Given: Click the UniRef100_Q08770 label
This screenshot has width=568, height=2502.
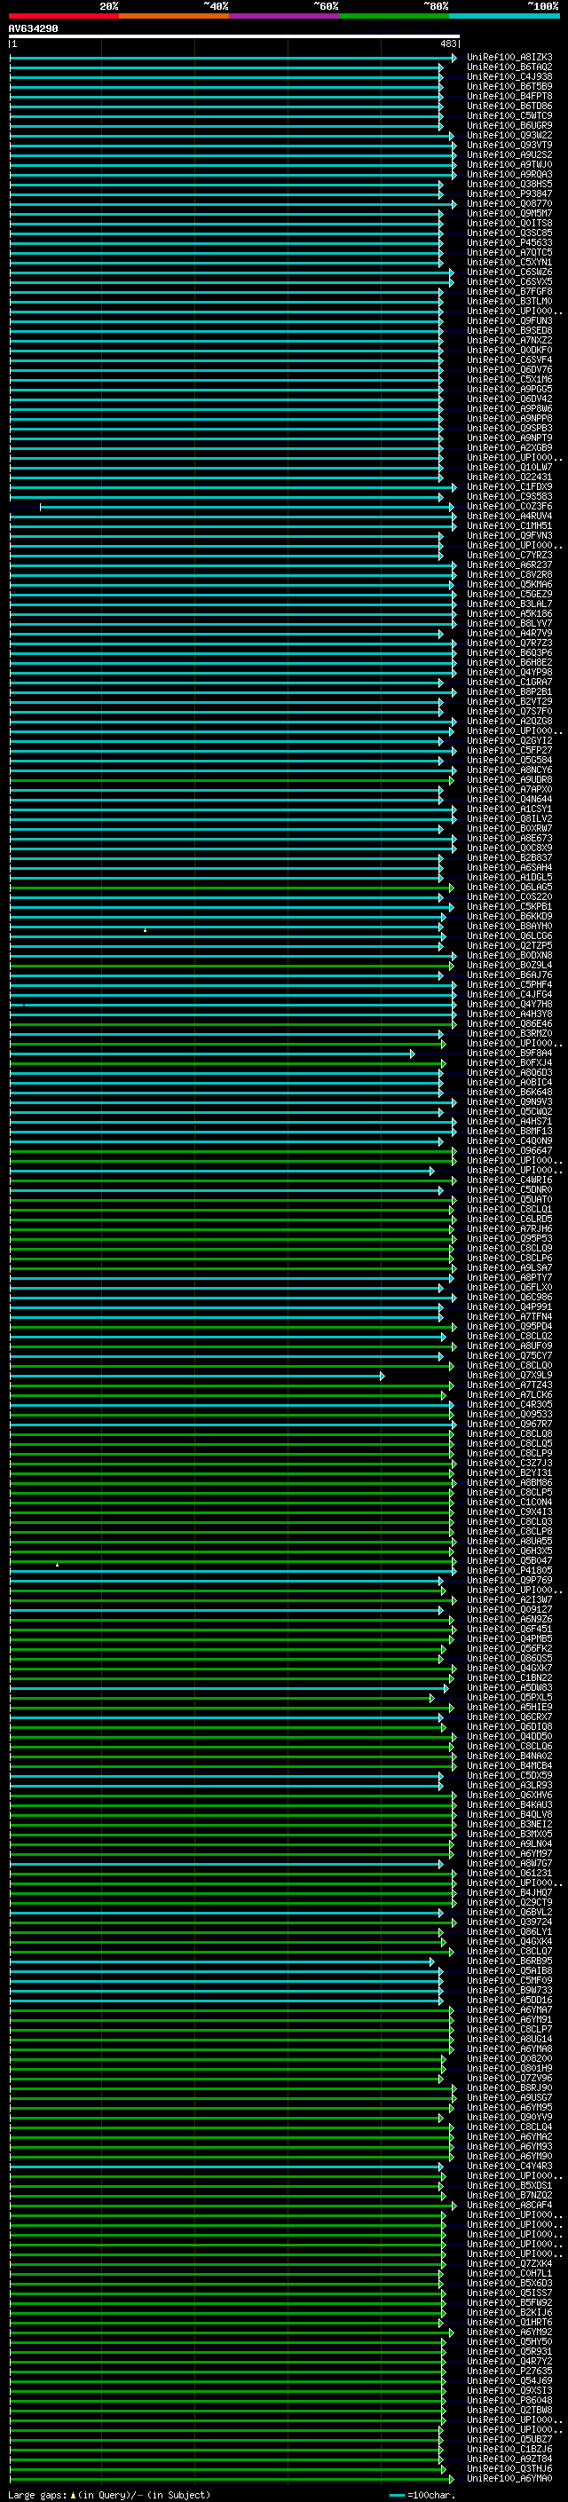Looking at the screenshot, I should tap(509, 204).
